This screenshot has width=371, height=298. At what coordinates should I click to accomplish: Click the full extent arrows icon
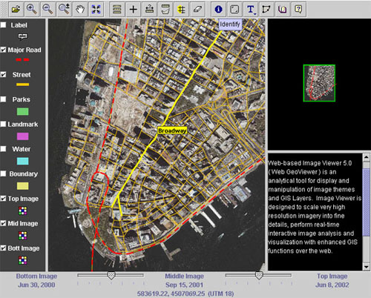(96, 10)
